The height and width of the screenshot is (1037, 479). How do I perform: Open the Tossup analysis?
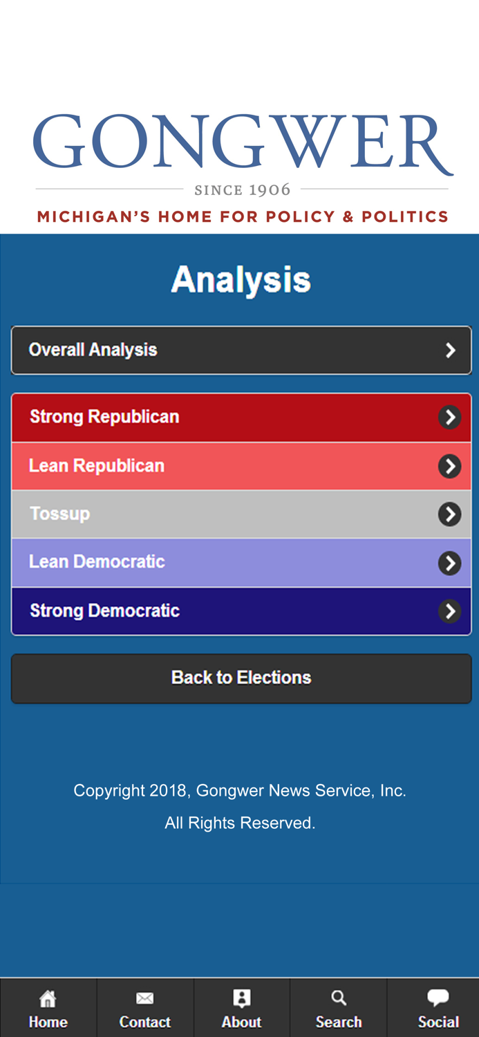[x=207, y=513]
